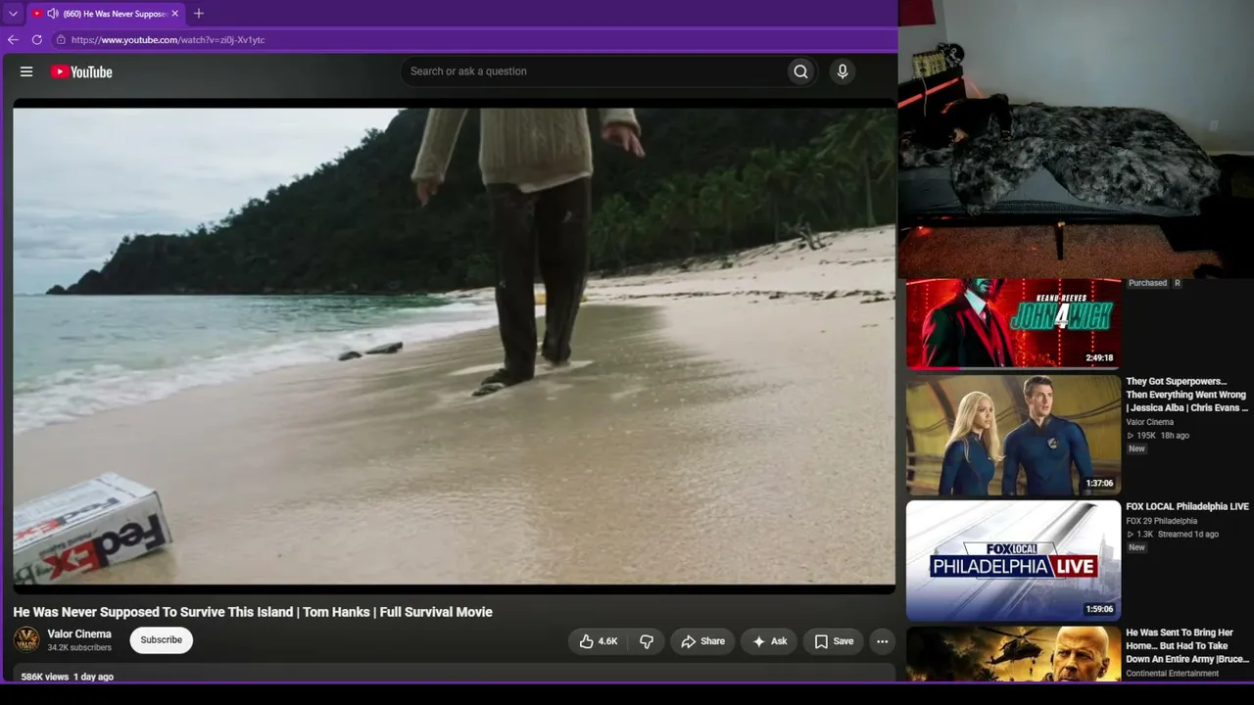This screenshot has width=1254, height=705.
Task: Like the video with 4.6K likes
Action: (598, 641)
